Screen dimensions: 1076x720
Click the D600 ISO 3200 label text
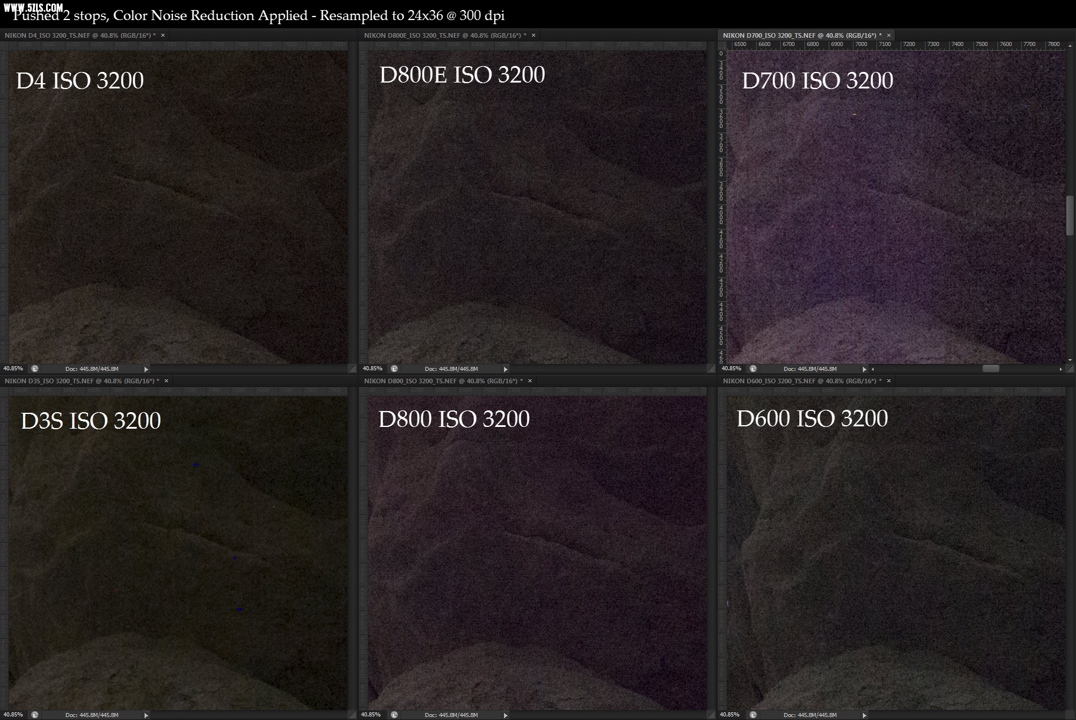pyautogui.click(x=812, y=419)
